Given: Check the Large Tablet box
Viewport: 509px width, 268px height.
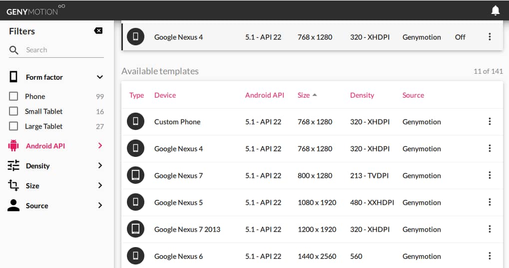Looking at the screenshot, I should coord(13,126).
